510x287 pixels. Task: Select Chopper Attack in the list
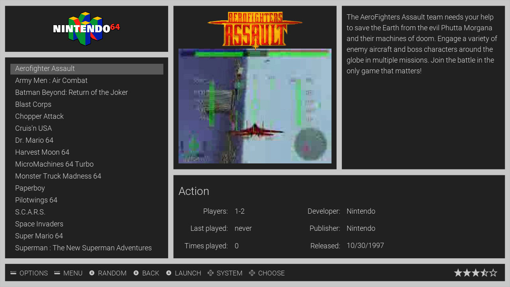(87, 116)
